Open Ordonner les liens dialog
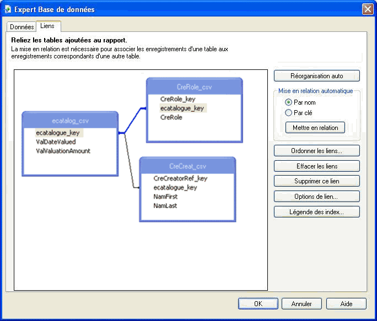 316,151
